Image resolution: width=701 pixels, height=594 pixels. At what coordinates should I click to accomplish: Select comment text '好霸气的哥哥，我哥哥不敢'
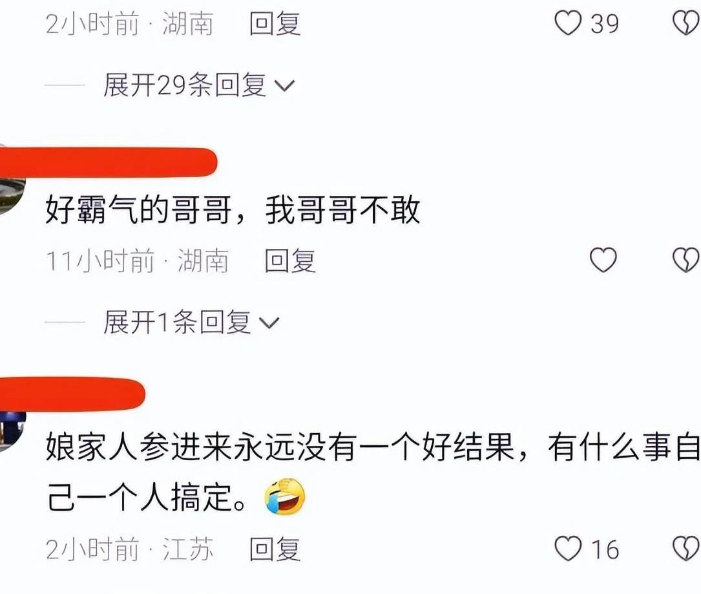click(x=233, y=210)
